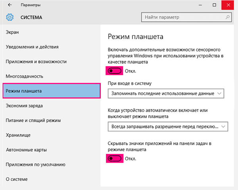
Task: Click the search magnifier icon
Action: (x=228, y=17)
